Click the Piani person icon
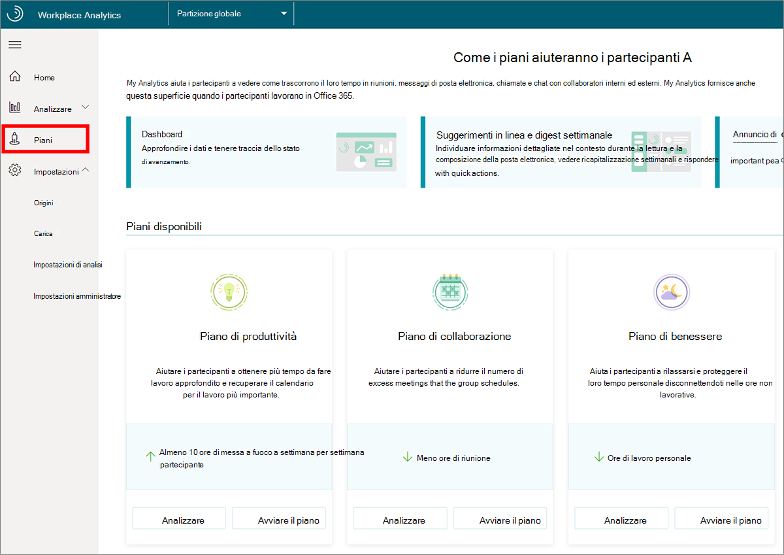 pos(15,139)
